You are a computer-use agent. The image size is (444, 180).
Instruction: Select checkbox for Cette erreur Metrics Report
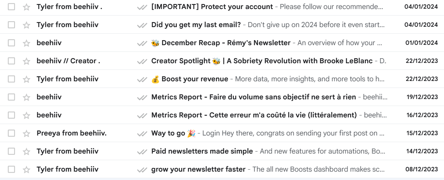click(11, 115)
